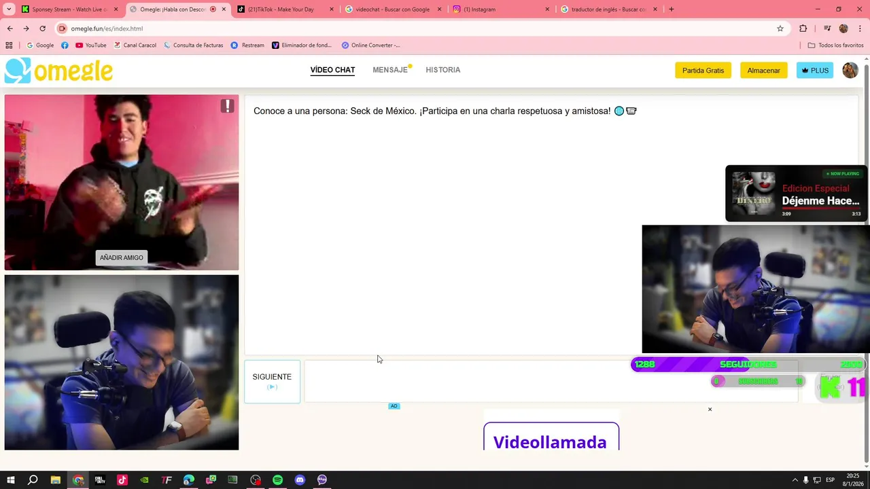Image resolution: width=870 pixels, height=489 pixels.
Task: Close the Omegle browser tab
Action: [224, 10]
